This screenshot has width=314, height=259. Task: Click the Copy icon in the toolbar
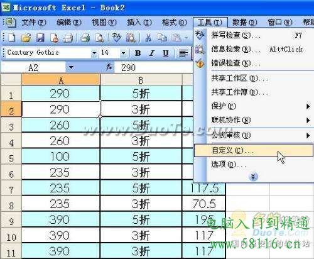[162, 38]
